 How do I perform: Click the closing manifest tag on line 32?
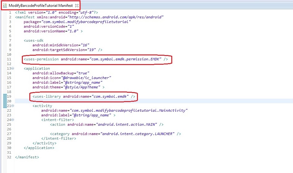point(27,157)
